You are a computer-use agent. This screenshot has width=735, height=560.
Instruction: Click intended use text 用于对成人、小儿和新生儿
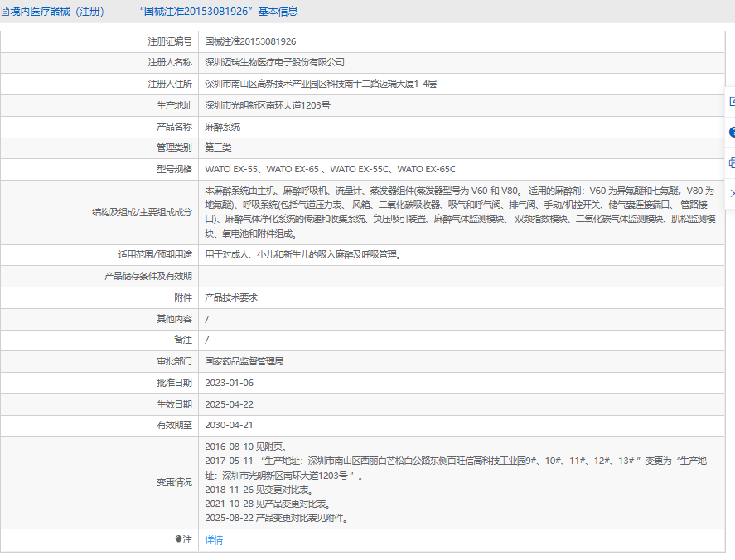pyautogui.click(x=302, y=255)
